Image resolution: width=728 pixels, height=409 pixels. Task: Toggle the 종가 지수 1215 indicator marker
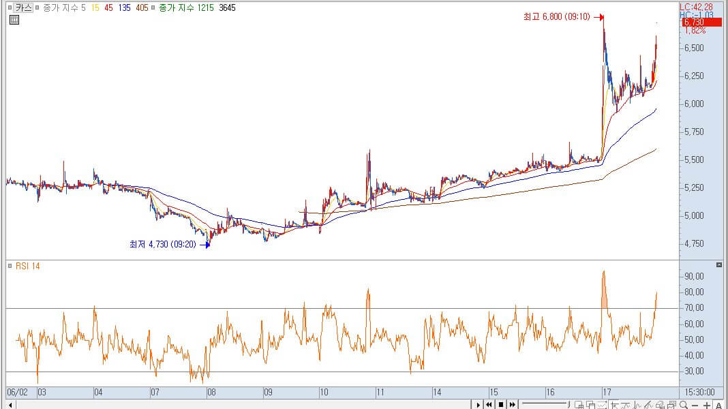153,8
